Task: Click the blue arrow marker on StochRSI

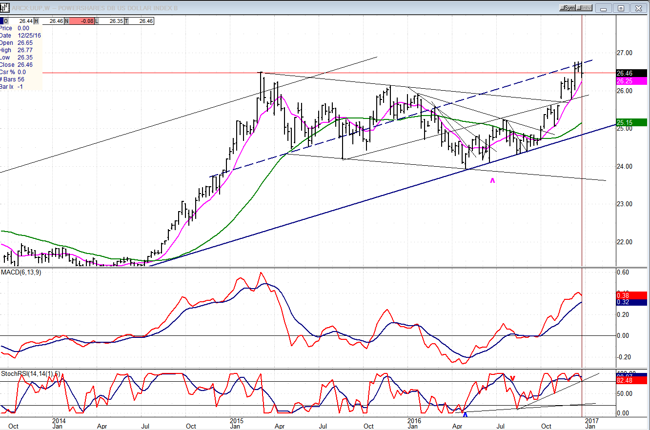Action: pos(465,415)
